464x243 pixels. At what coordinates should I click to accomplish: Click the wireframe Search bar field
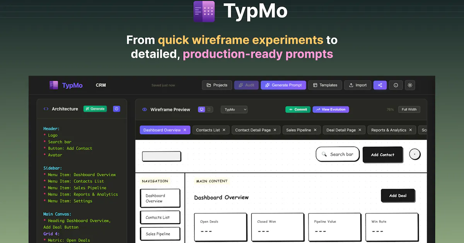[x=338, y=154]
